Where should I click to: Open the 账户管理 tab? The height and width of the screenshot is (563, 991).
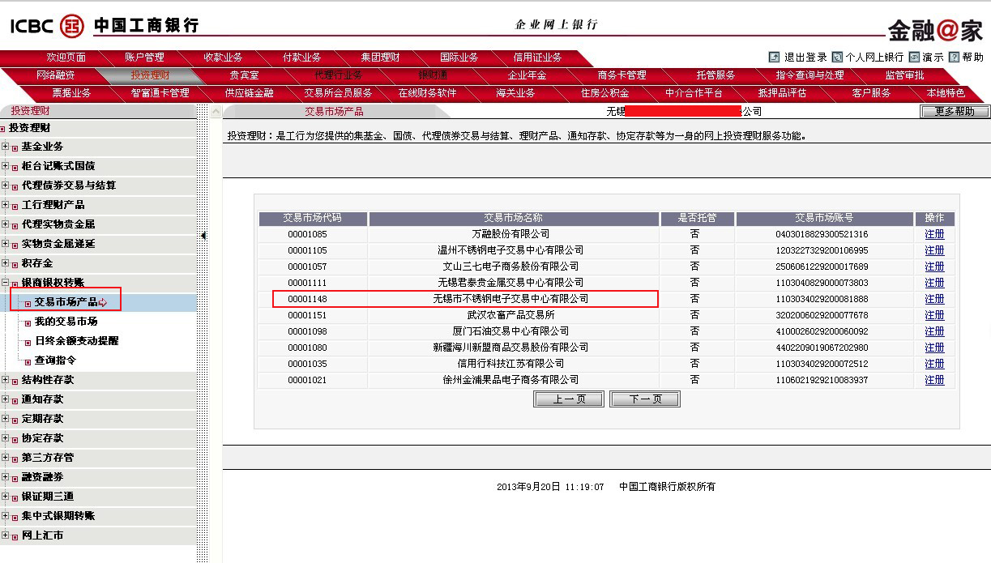click(144, 58)
